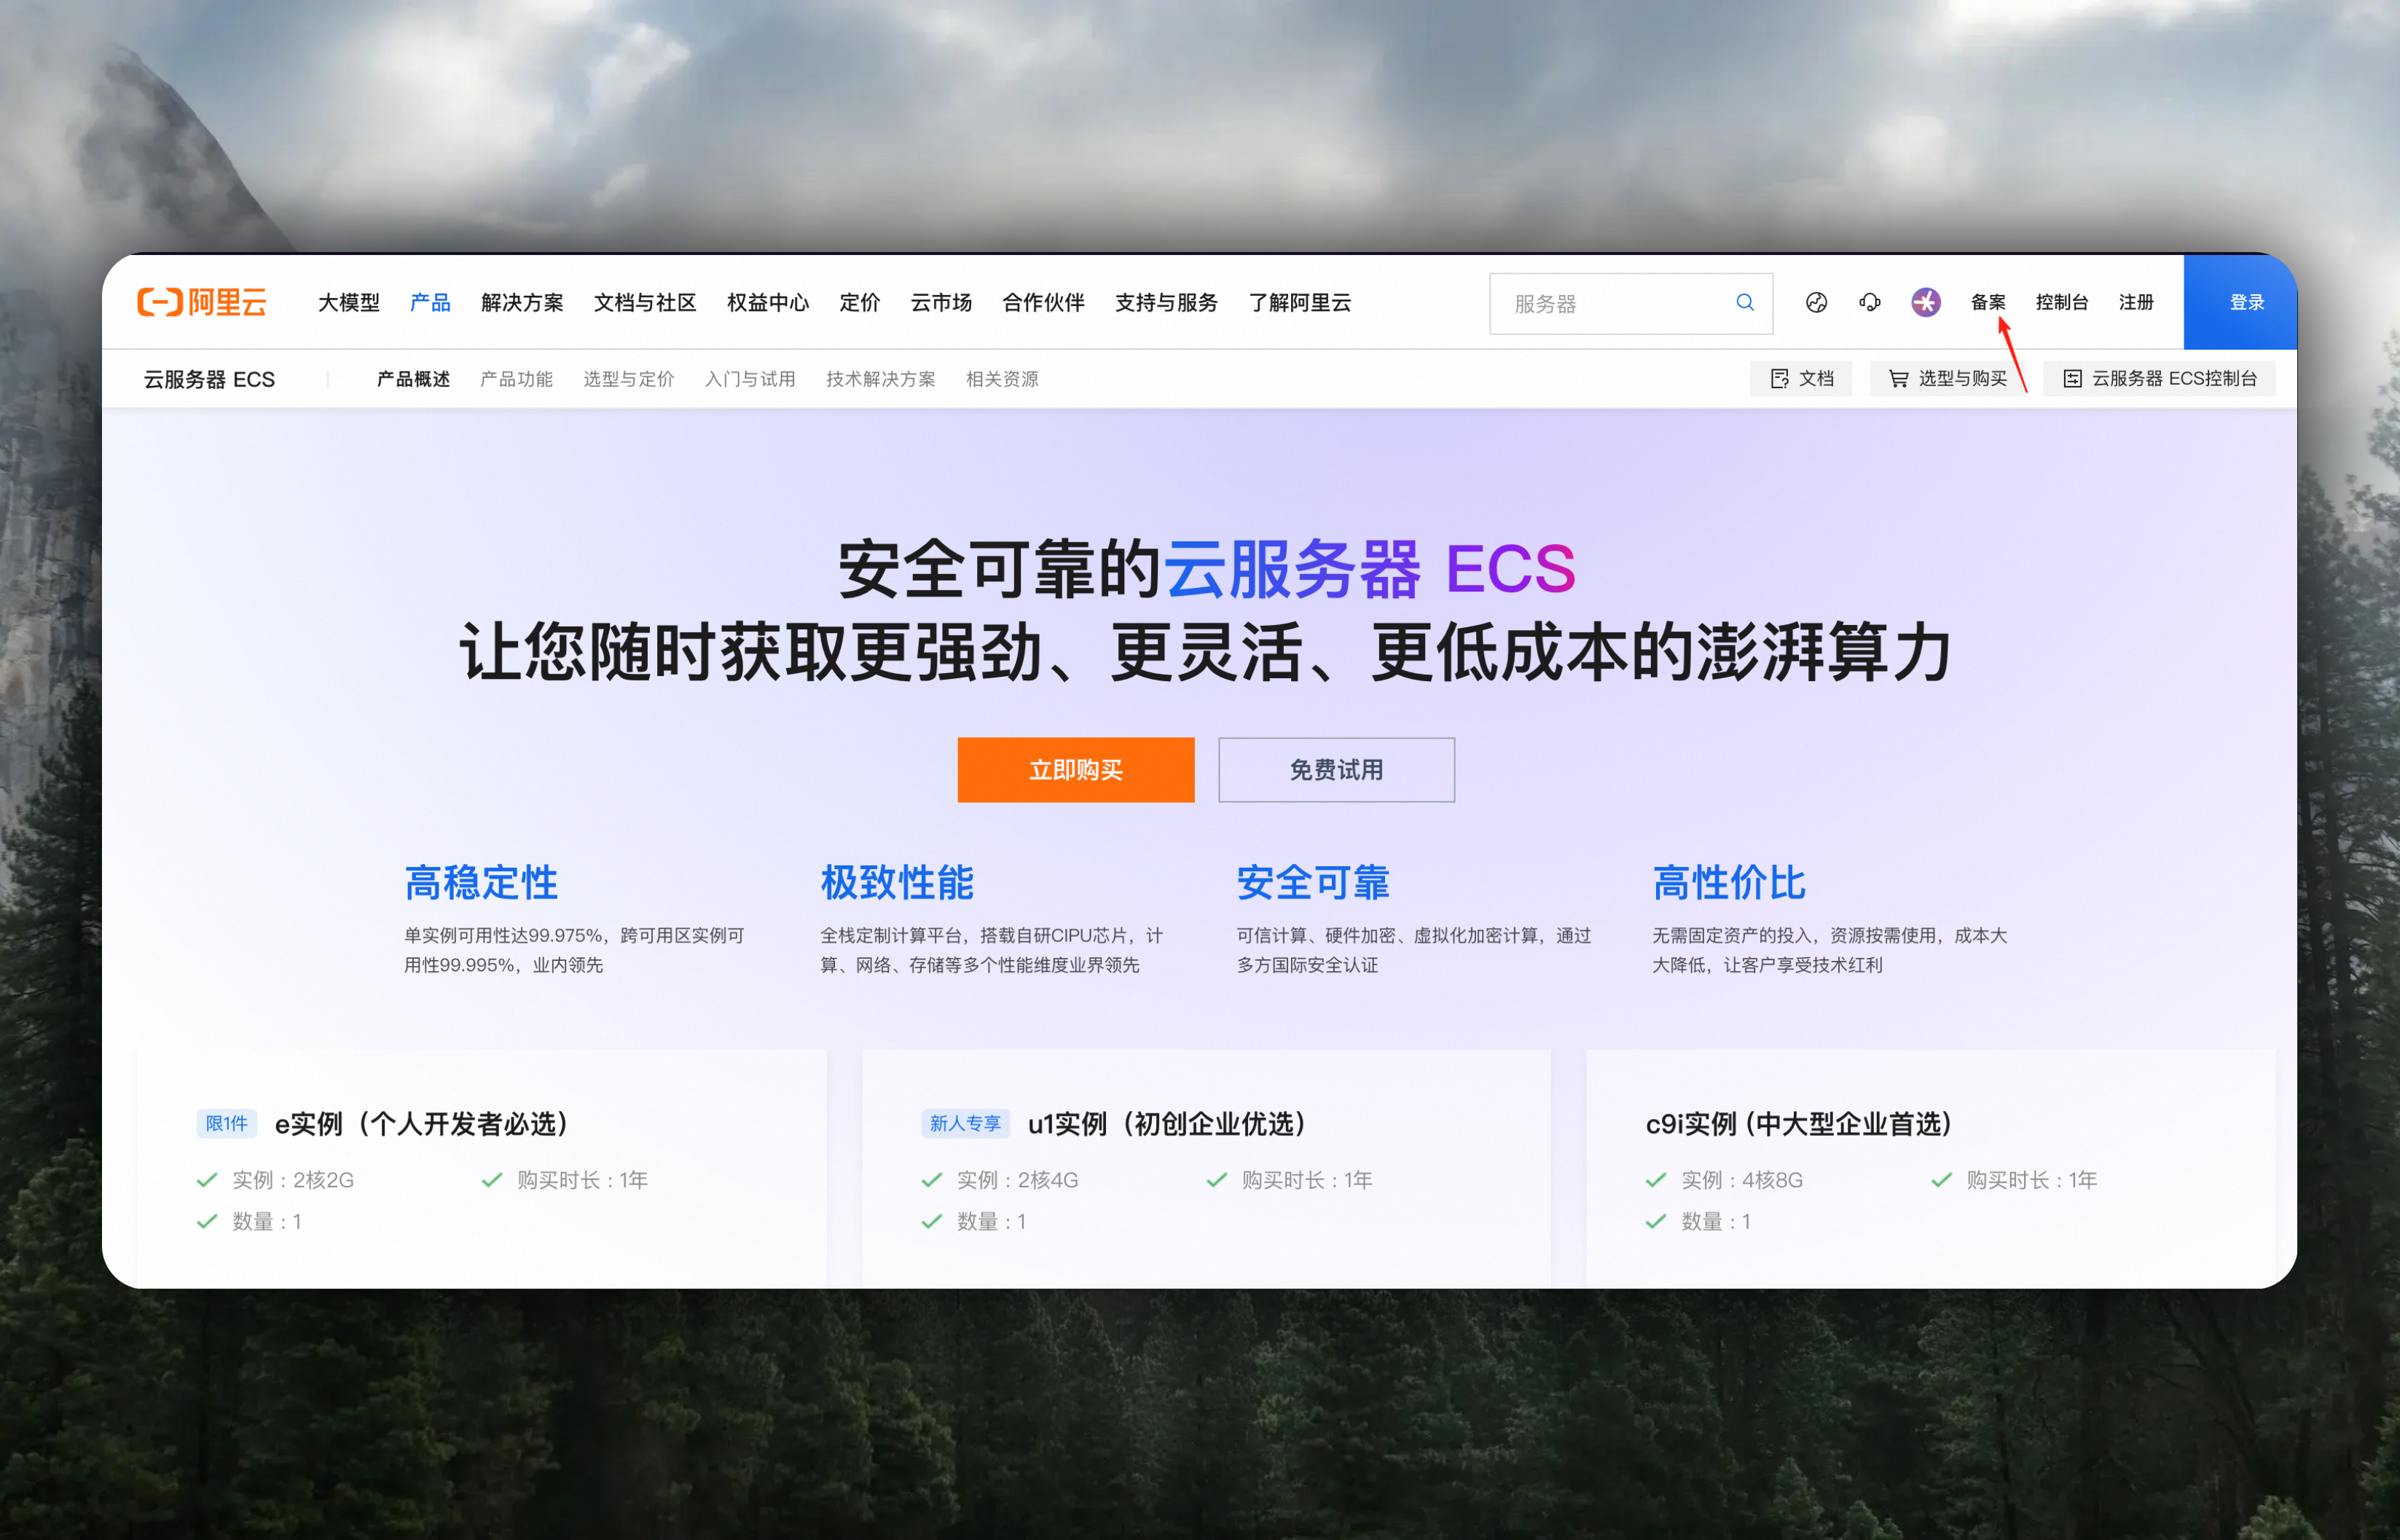
Task: Switch to the 选型与定价 tab
Action: 628,379
